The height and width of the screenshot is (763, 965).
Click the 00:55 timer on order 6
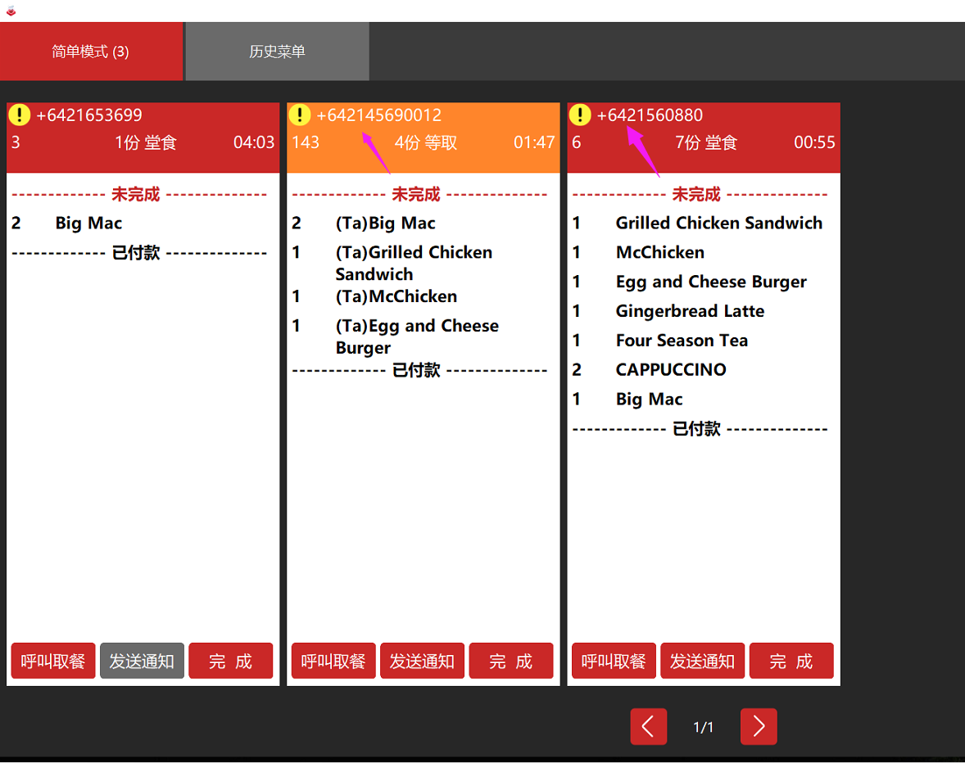pos(814,142)
